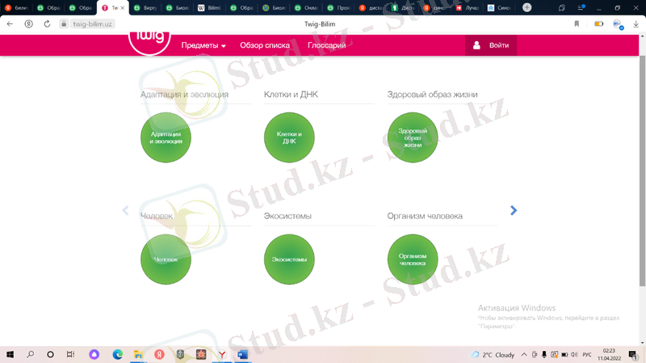Click the Twig logo
Screen dimensions: 646x363
(x=149, y=41)
